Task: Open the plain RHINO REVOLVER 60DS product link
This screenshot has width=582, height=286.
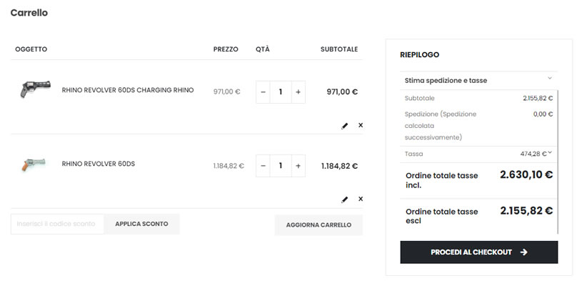Action: 99,164
